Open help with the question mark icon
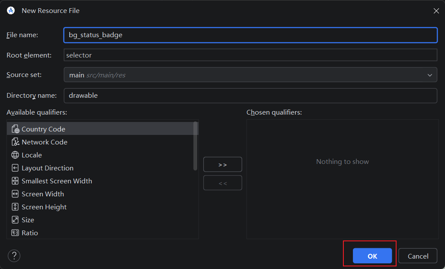The image size is (445, 269). (x=14, y=256)
